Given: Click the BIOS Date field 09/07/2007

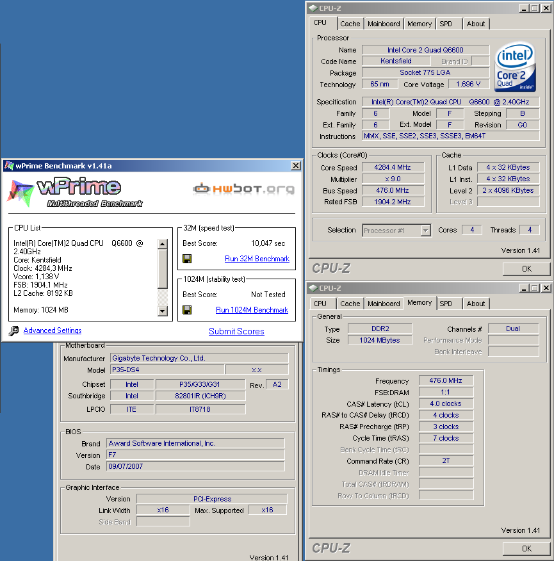Looking at the screenshot, I should pyautogui.click(x=195, y=466).
